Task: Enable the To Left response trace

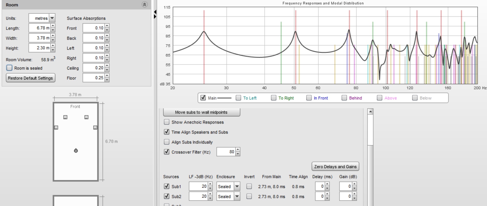Action: coord(238,98)
